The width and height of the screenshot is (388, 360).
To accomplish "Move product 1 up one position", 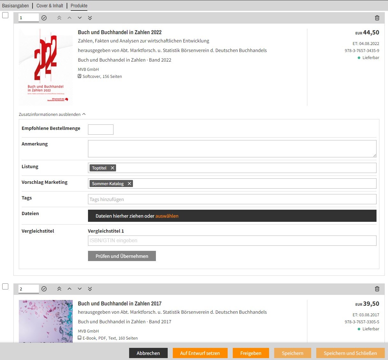I will point(70,18).
